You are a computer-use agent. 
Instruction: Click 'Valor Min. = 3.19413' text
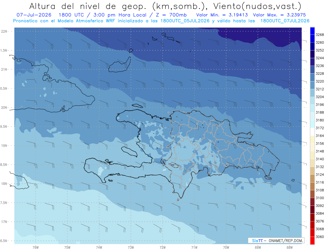tap(223, 15)
